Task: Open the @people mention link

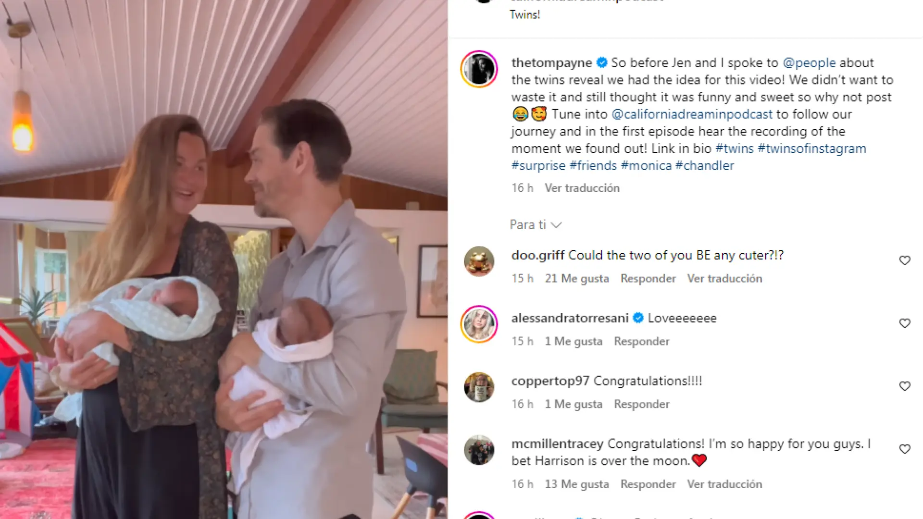Action: 809,63
